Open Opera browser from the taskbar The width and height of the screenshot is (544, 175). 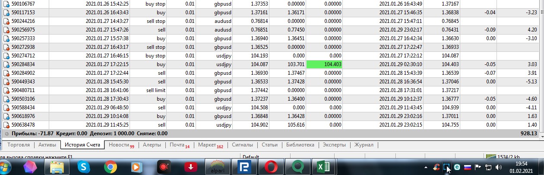pyautogui.click(x=271, y=167)
